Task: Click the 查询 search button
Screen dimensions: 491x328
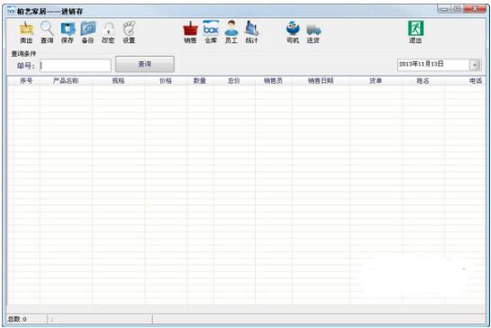Action: [145, 64]
